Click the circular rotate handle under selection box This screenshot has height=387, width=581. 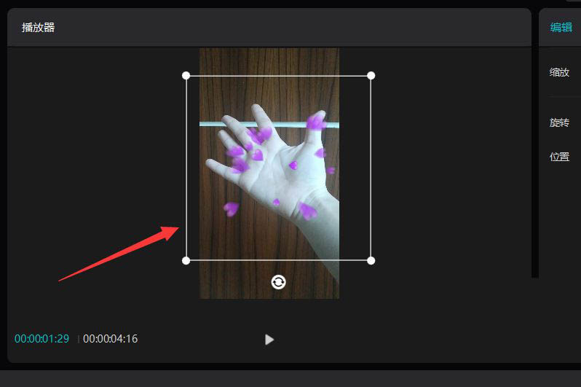coord(278,282)
